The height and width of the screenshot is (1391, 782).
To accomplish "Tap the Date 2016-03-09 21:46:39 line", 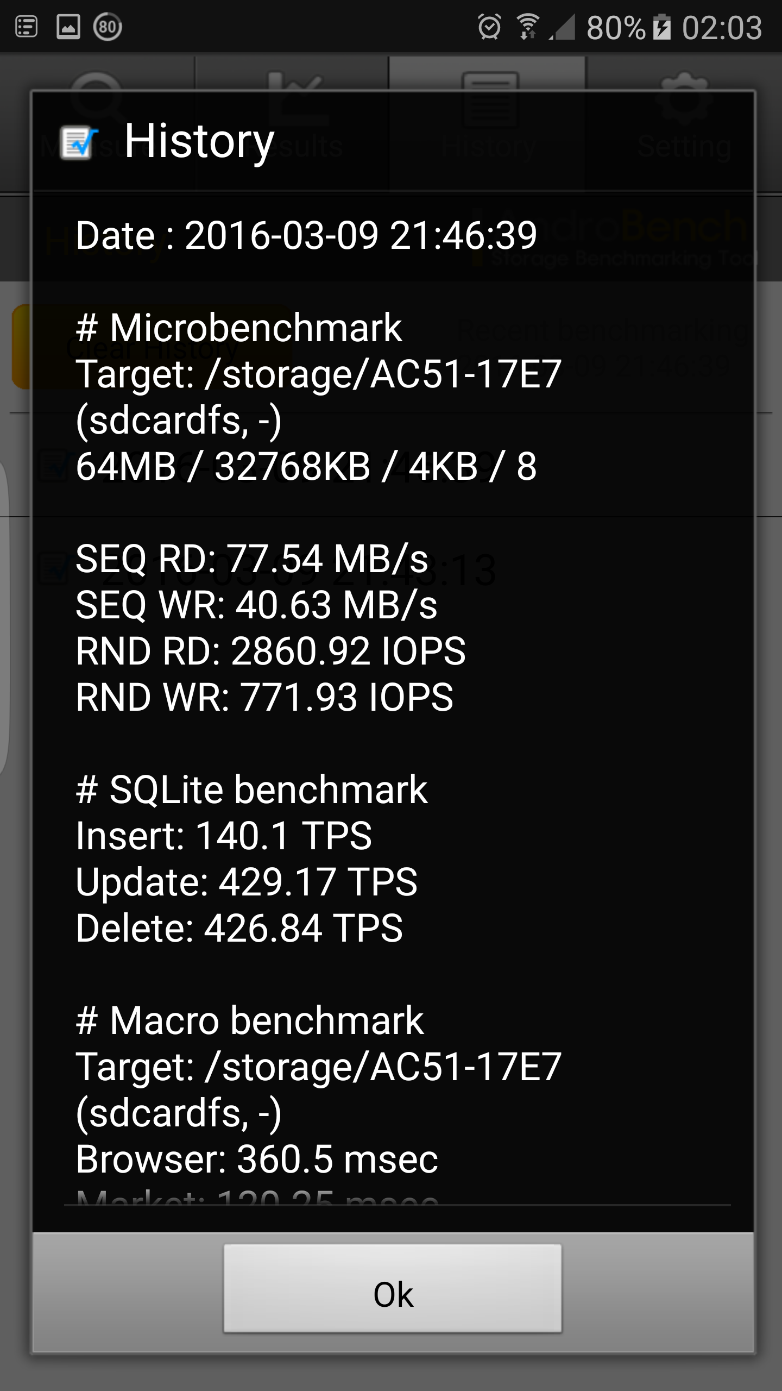I will pos(306,236).
